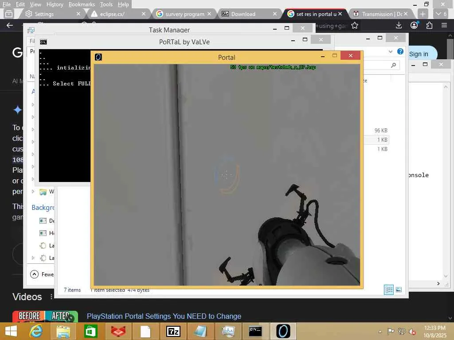Open File Explorer from the taskbar

63,331
